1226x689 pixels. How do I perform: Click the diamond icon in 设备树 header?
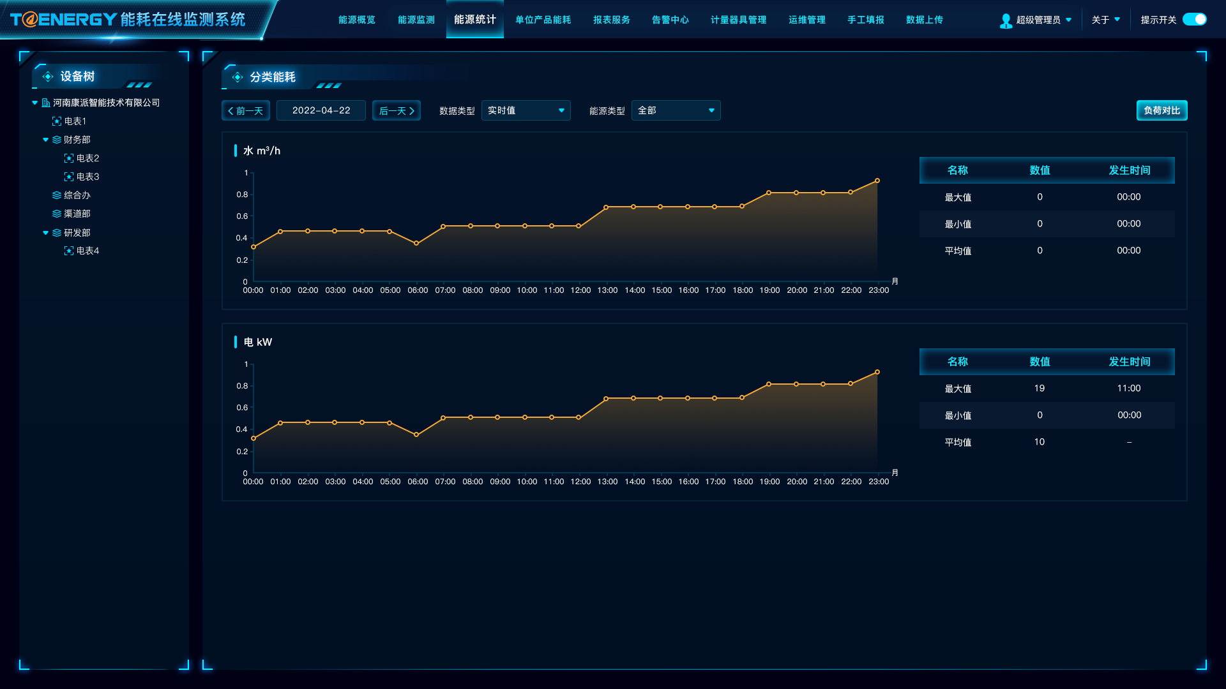(x=48, y=77)
